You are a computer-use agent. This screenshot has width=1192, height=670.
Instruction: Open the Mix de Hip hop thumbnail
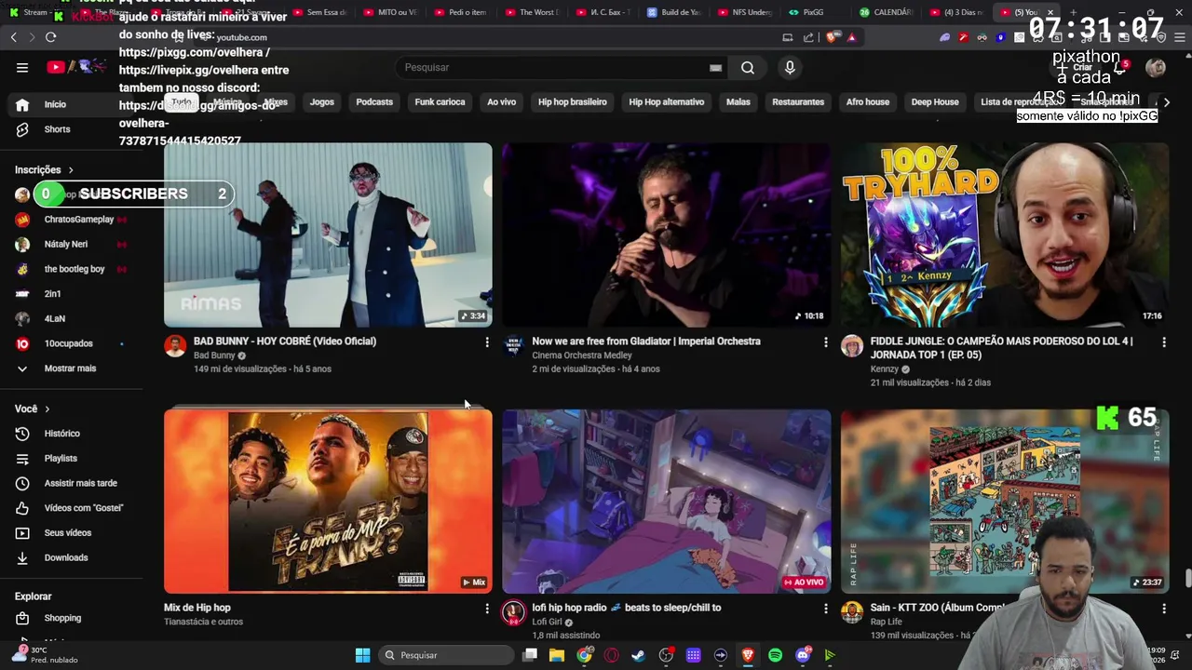tap(328, 501)
